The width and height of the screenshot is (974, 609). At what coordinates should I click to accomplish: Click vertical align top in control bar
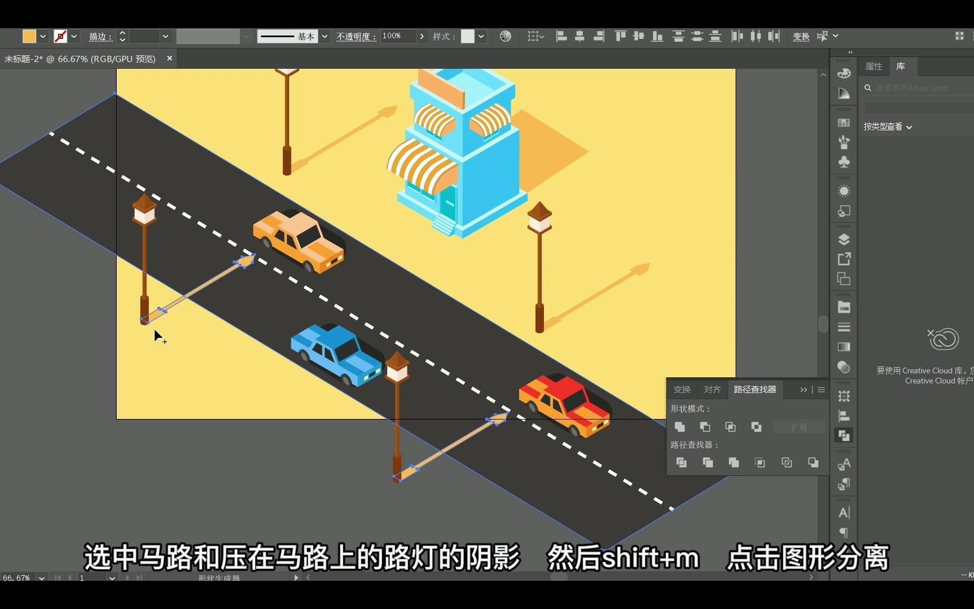point(621,36)
